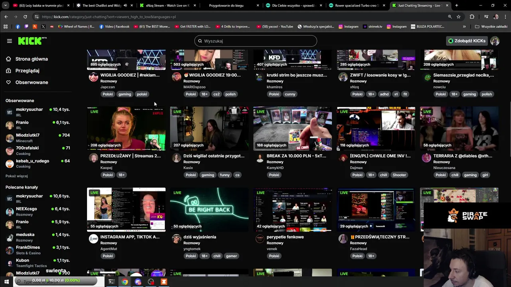Open strimek.tv bookmark
The image size is (511, 287).
(x=372, y=27)
